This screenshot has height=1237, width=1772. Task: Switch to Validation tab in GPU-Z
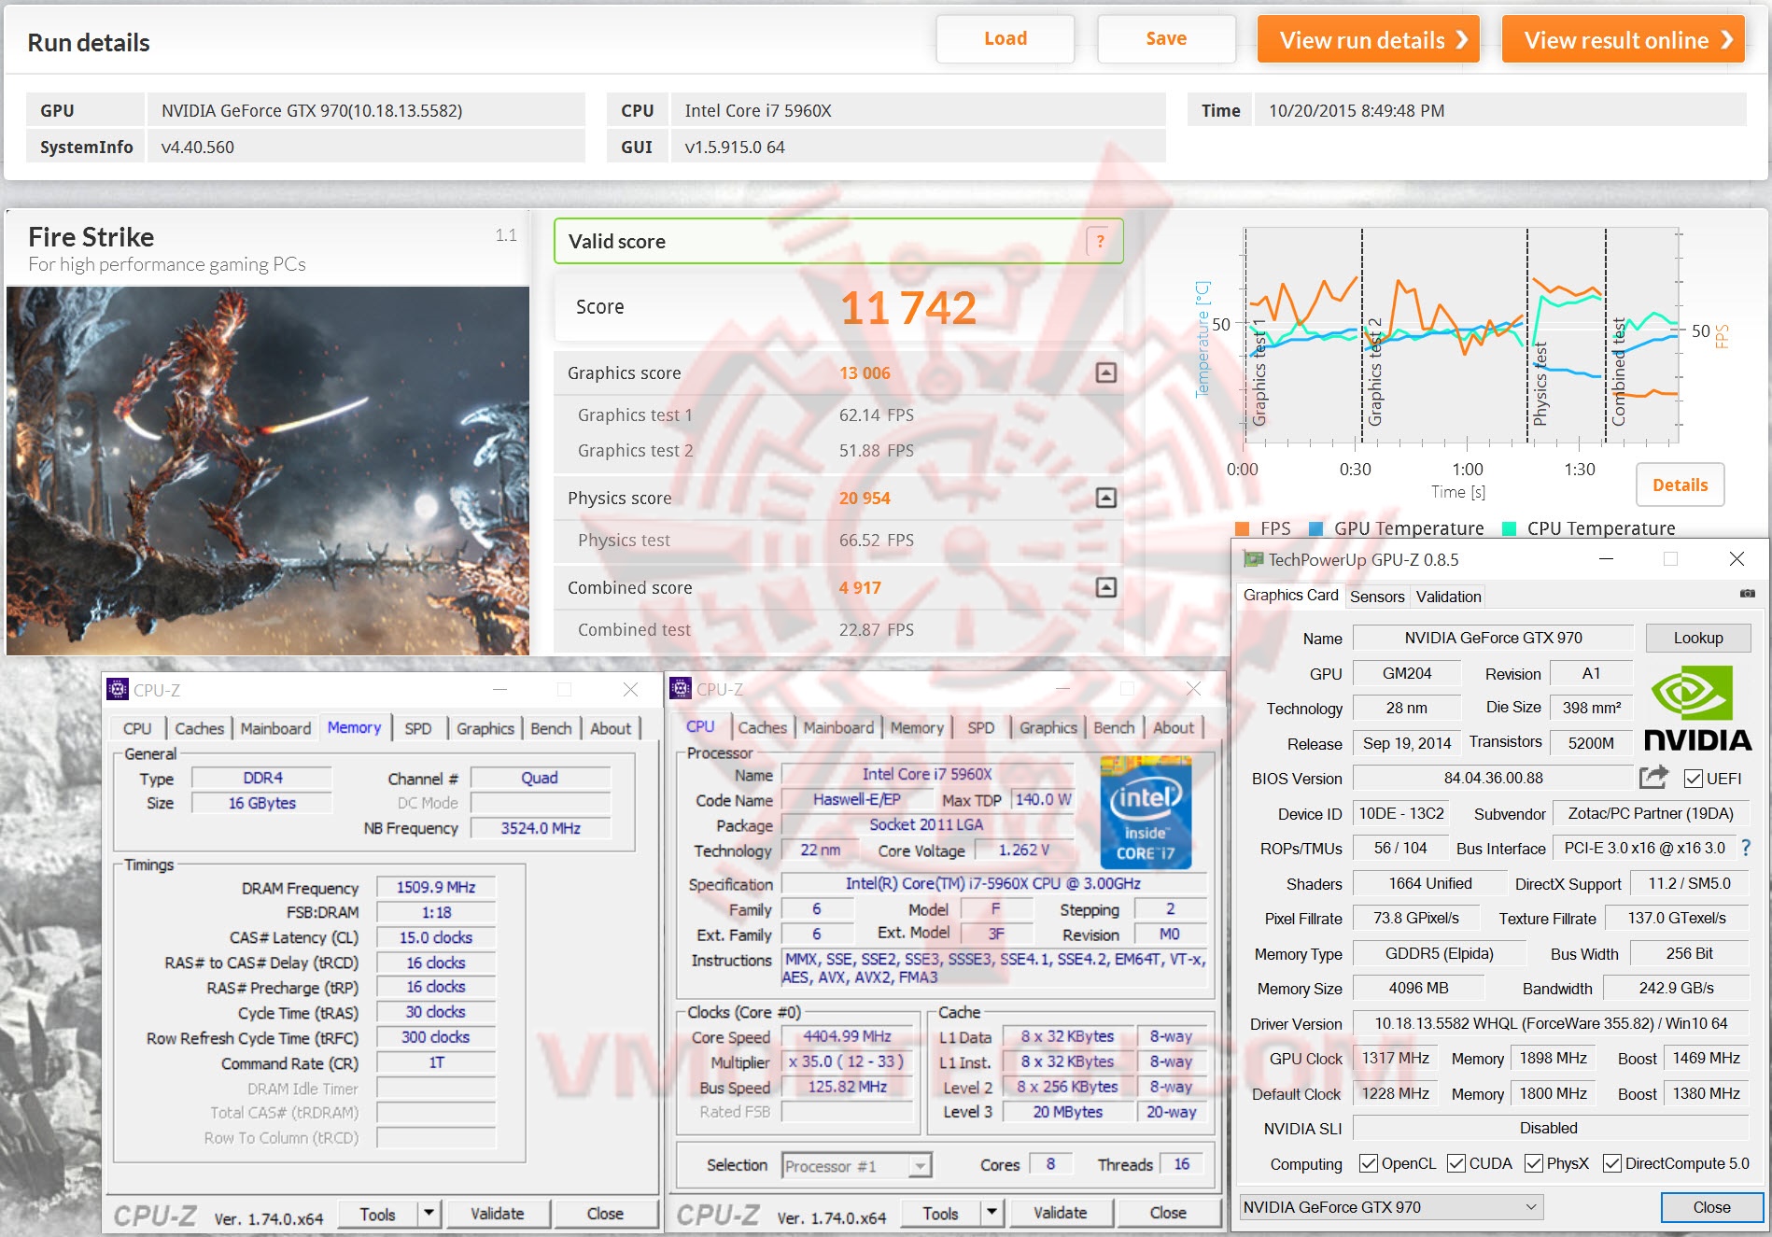(x=1448, y=597)
